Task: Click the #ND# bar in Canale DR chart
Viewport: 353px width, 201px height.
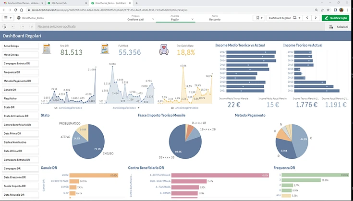Action: (x=94, y=176)
